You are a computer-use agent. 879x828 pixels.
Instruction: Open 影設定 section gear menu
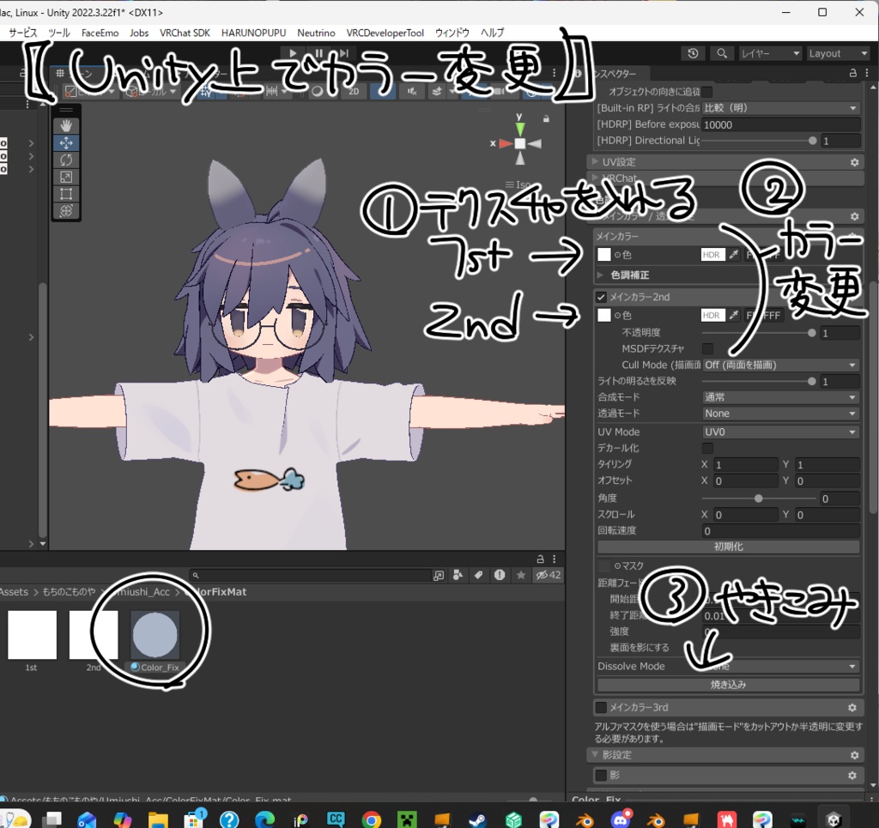tap(854, 755)
